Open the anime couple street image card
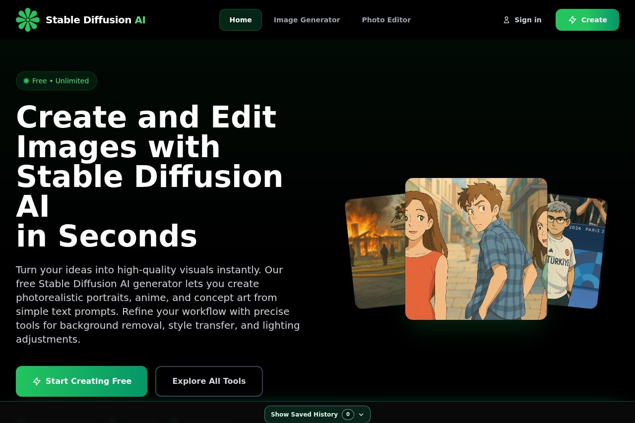This screenshot has height=423, width=635. point(476,249)
